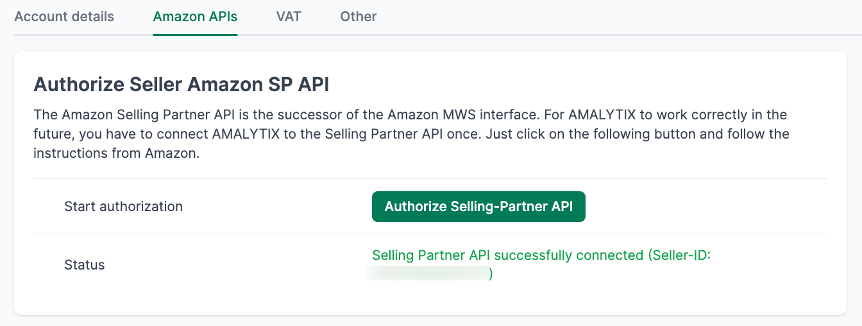
Task: Open the Other tab
Action: 359,17
